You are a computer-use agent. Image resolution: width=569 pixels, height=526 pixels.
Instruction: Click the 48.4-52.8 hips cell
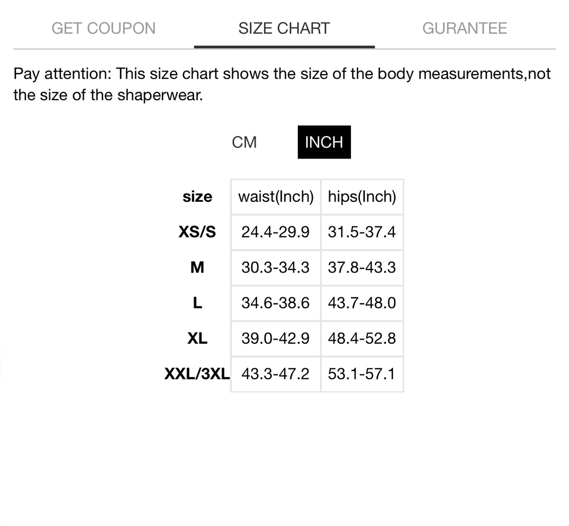362,338
